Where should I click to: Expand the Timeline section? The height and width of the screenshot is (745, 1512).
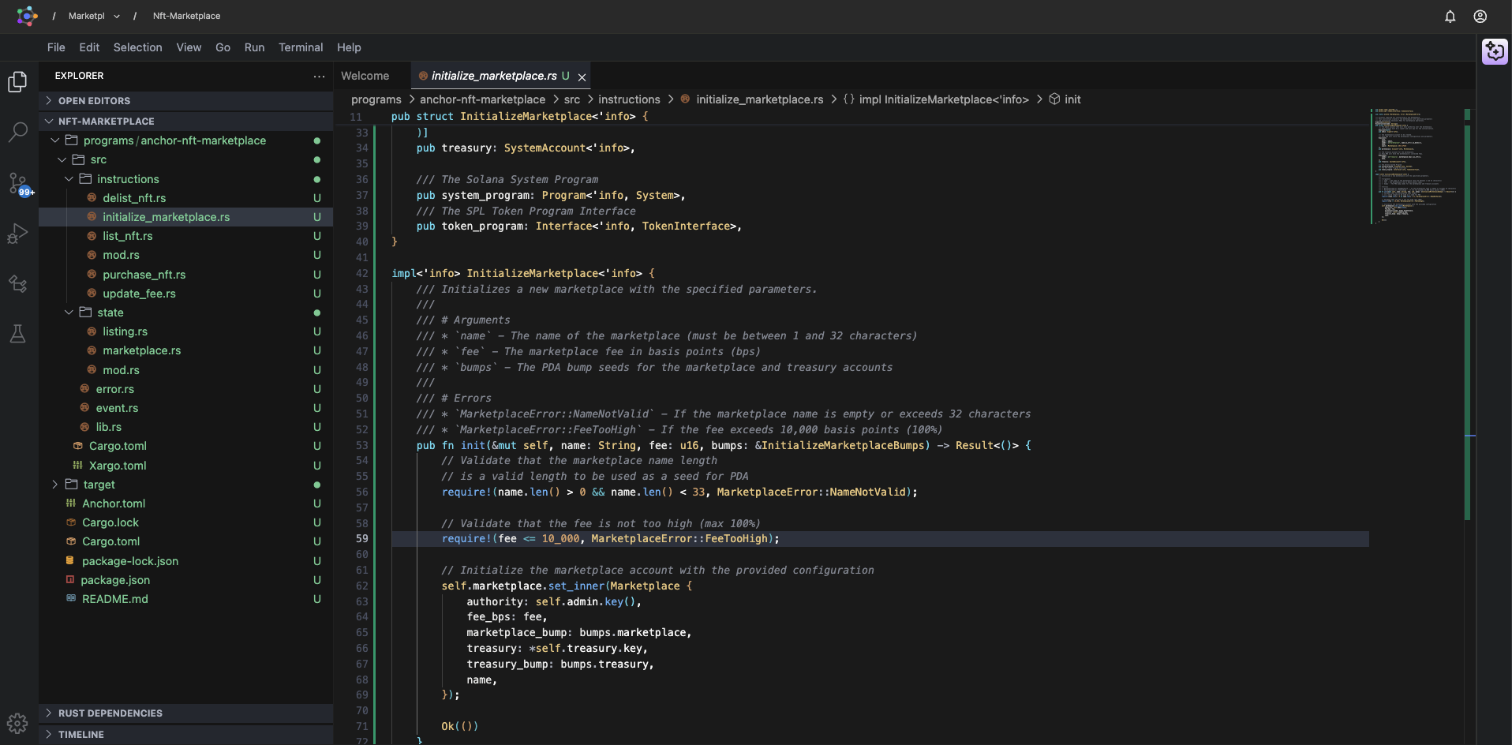pyautogui.click(x=185, y=735)
